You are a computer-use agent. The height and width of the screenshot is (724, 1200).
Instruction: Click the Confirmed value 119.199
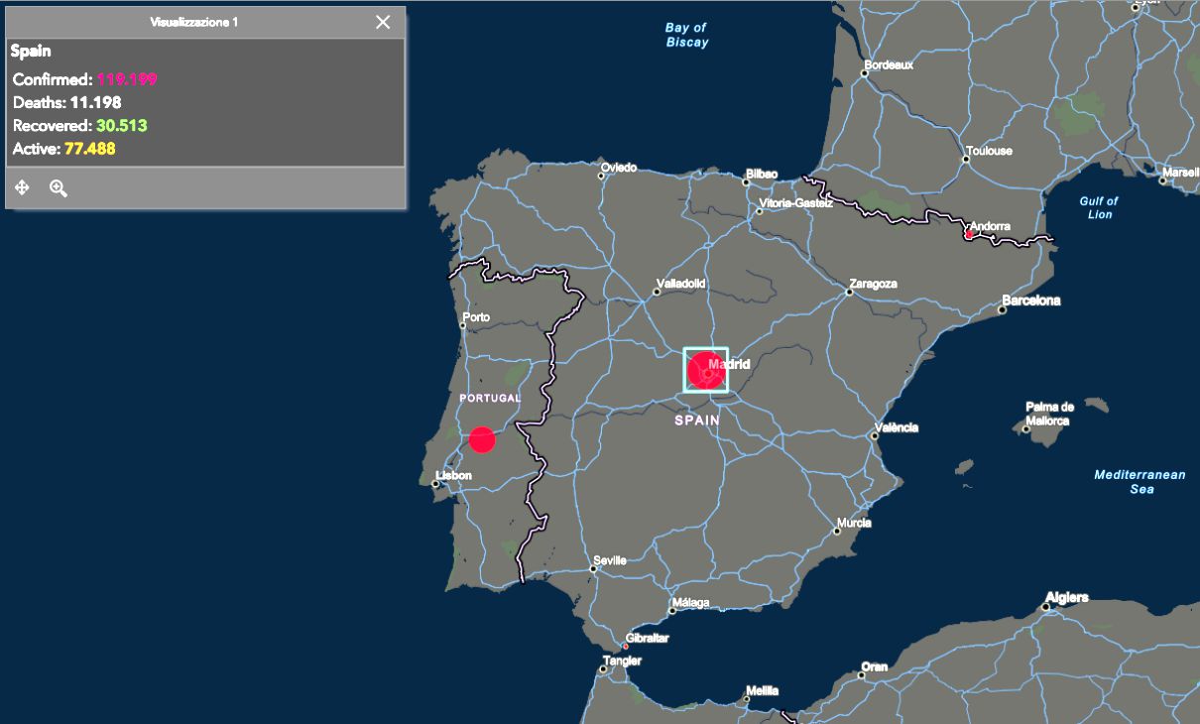pyautogui.click(x=127, y=79)
